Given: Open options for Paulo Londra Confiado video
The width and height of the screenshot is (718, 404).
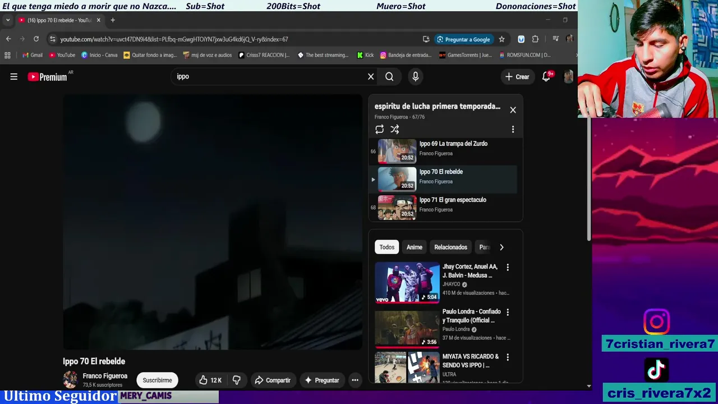Looking at the screenshot, I should pyautogui.click(x=508, y=312).
